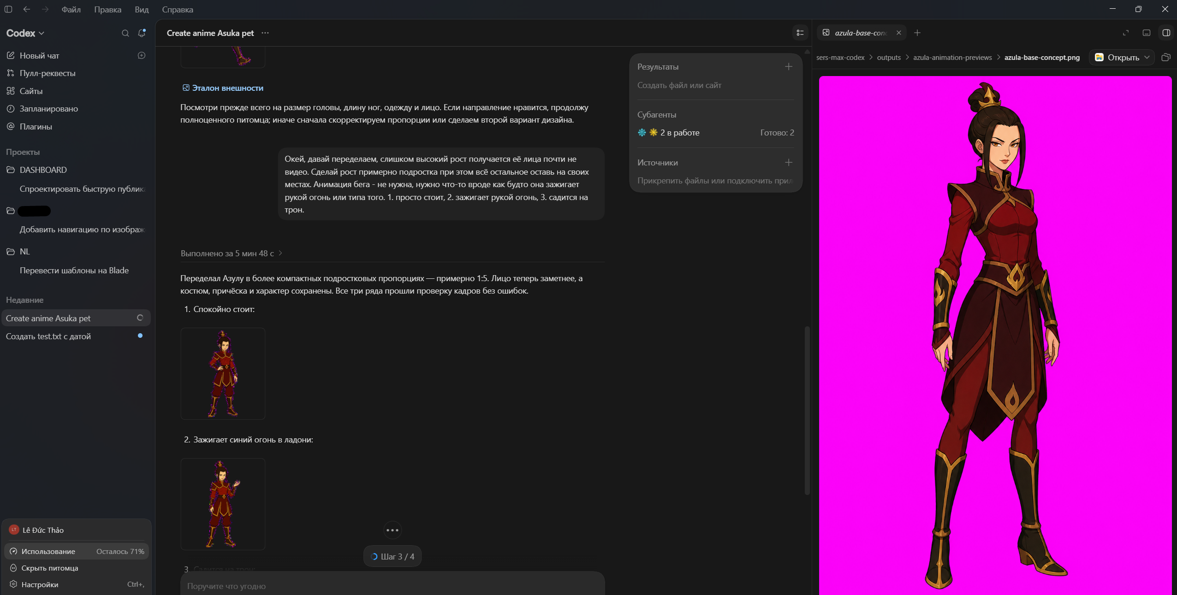Image resolution: width=1177 pixels, height=595 pixels.
Task: Click the Шаг 3 / 4 progress indicator
Action: coord(392,557)
